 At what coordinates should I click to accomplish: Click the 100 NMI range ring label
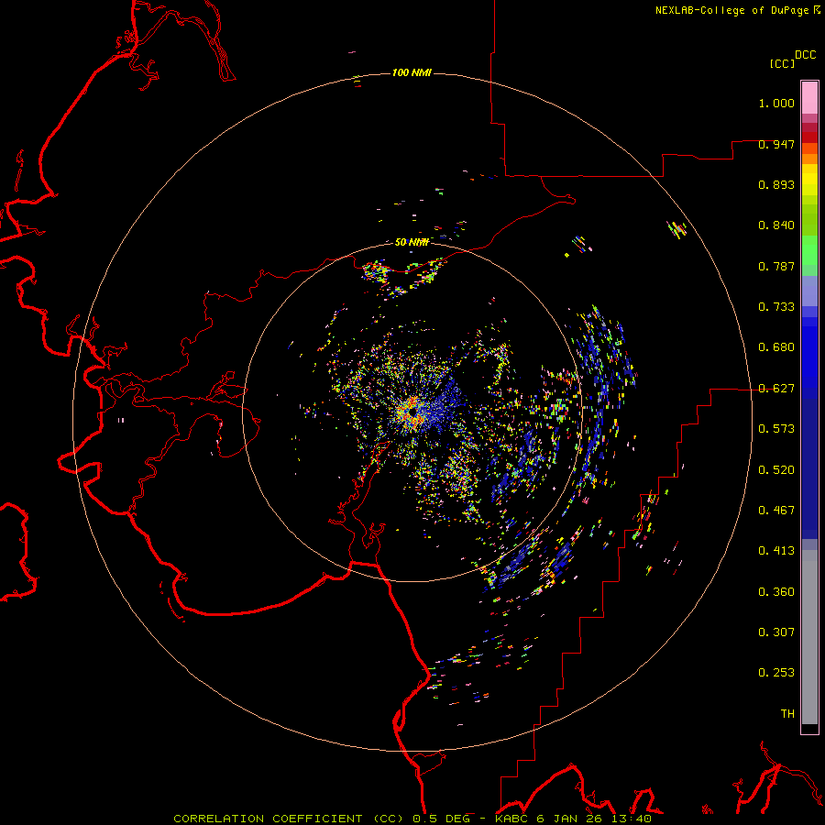point(412,72)
